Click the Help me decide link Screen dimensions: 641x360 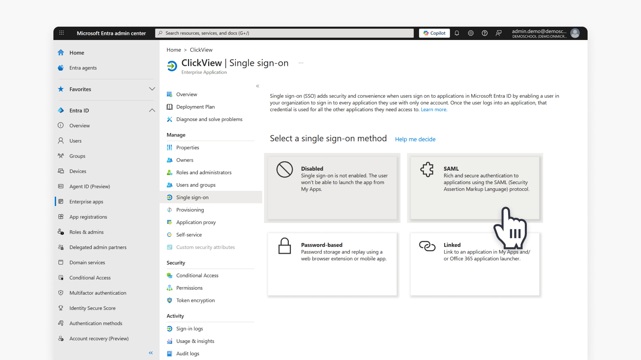click(415, 139)
